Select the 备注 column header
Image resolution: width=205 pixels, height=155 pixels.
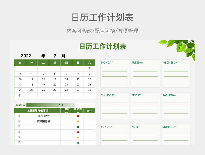click(x=89, y=111)
